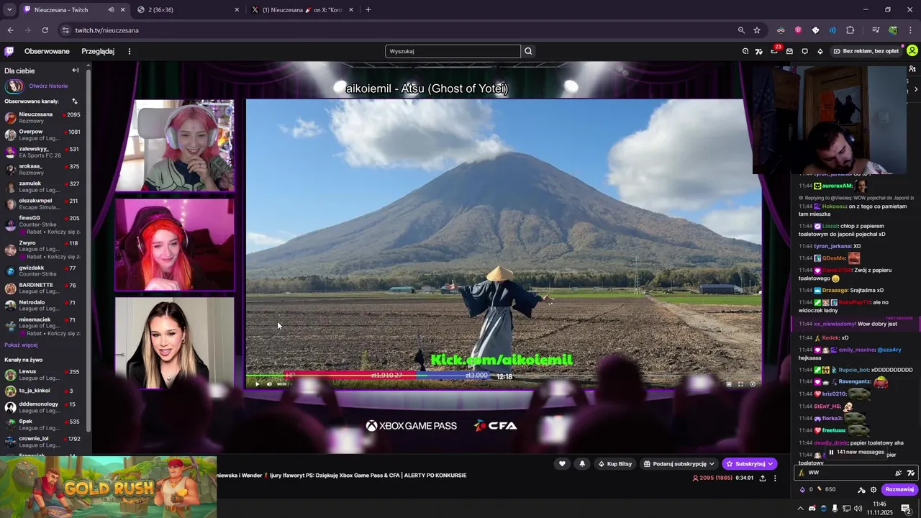Open crownie_lol channel in sidebar
Viewport: 921px width, 518px height.
pos(43,441)
